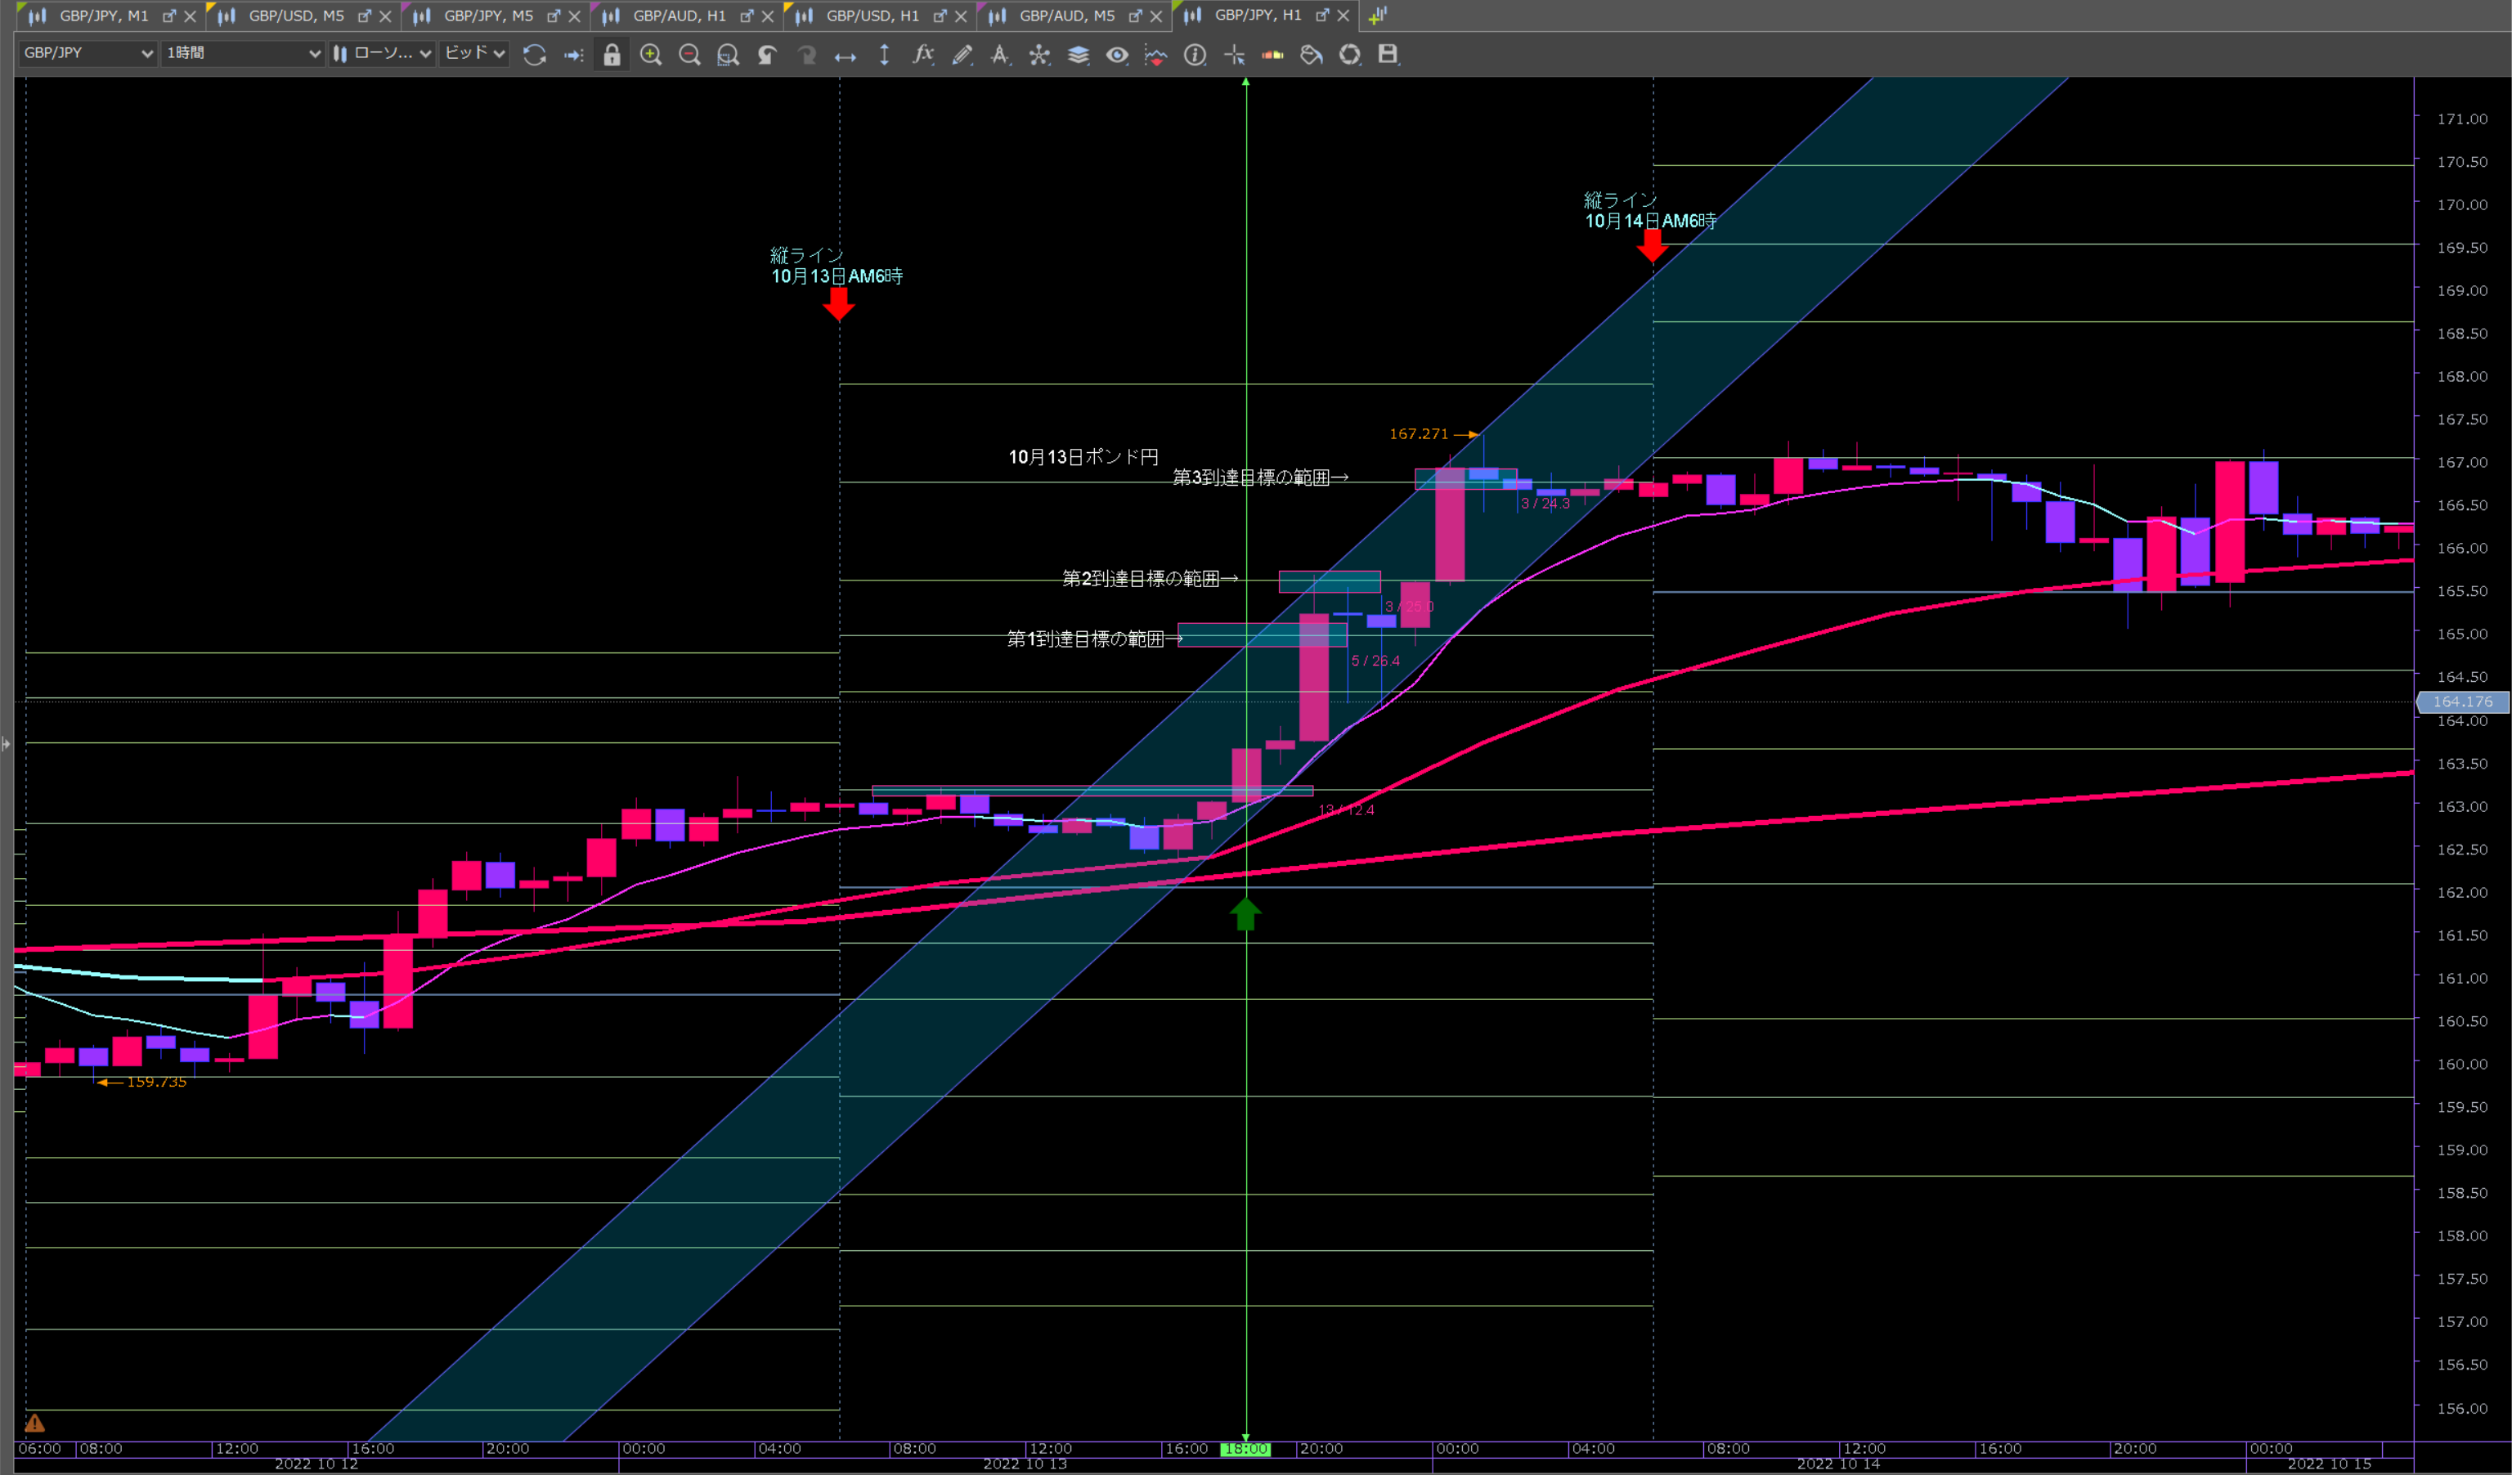Select the pencil drawing tool
This screenshot has width=2512, height=1475.
pyautogui.click(x=962, y=55)
